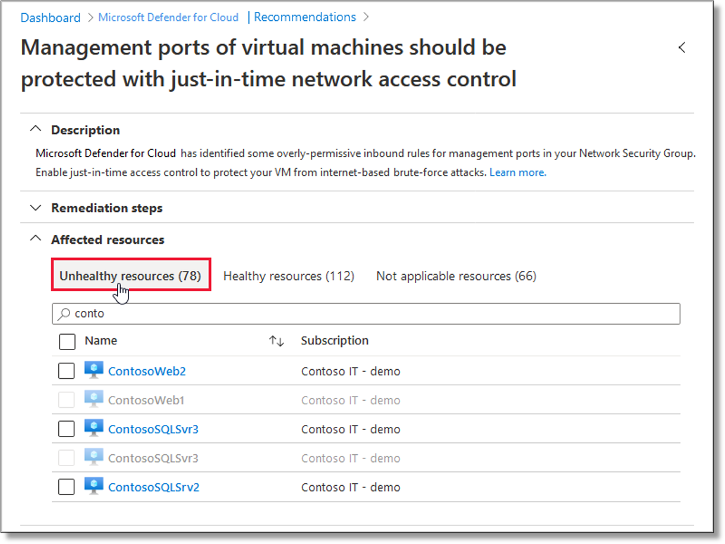The height and width of the screenshot is (544, 725).
Task: Select the checkbox for the blue ContosoSQLSvr3 row
Action: pos(67,429)
